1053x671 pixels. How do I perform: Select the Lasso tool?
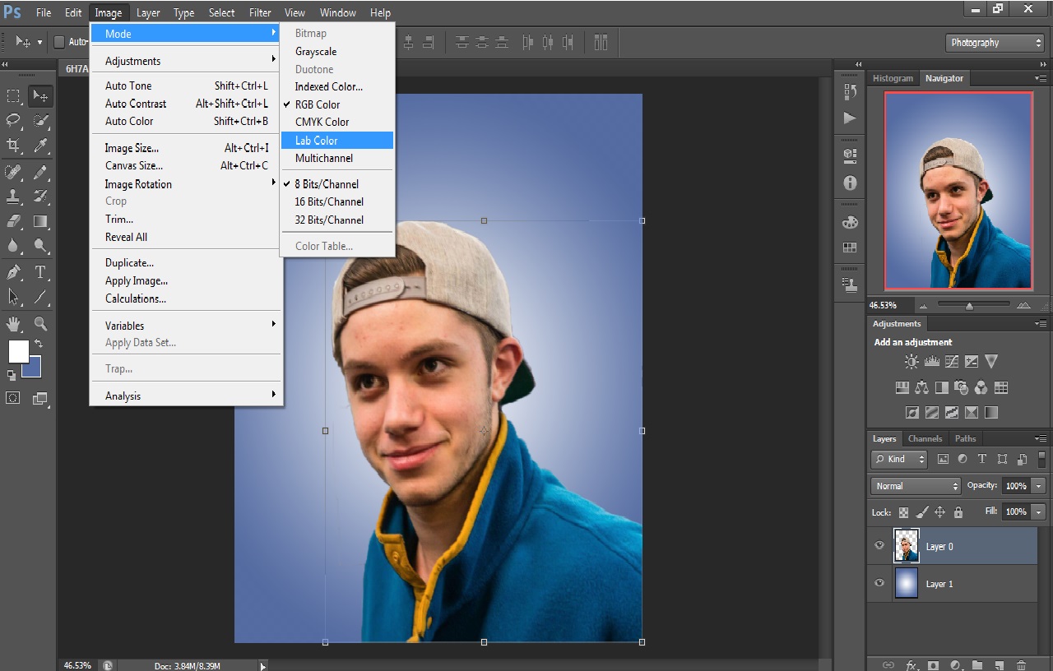click(13, 121)
